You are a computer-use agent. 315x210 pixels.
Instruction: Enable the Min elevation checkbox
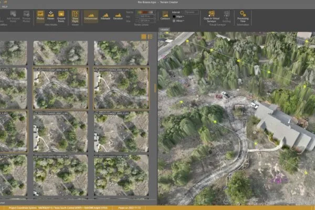pyautogui.click(x=137, y=20)
